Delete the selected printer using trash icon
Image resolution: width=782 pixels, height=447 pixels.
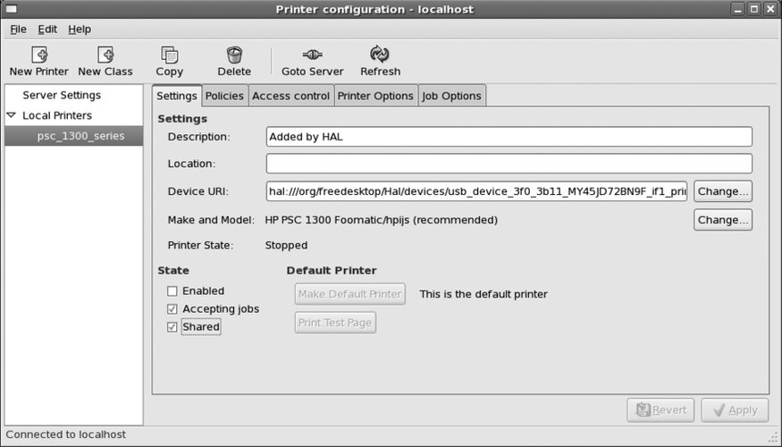point(234,55)
